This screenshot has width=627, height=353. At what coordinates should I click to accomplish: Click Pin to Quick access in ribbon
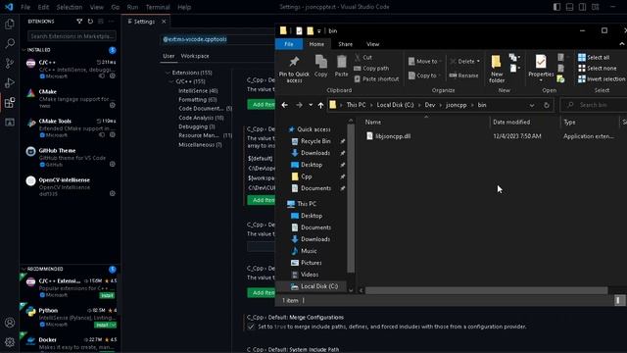coord(294,70)
